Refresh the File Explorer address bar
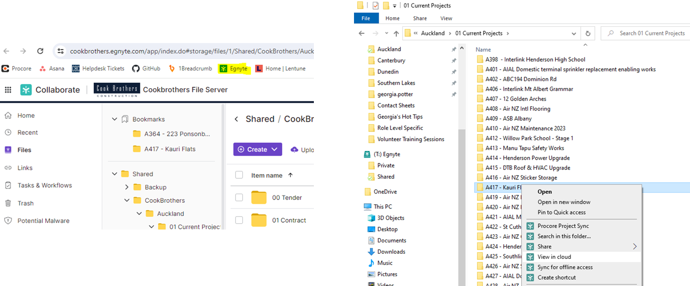This screenshot has height=286, width=690. pos(588,33)
